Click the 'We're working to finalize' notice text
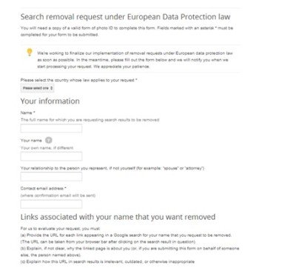296x268 pixels. [135, 60]
